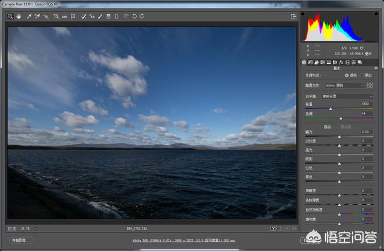The width and height of the screenshot is (384, 251).
Task: Select the Crop tool
Action: tap(56, 16)
